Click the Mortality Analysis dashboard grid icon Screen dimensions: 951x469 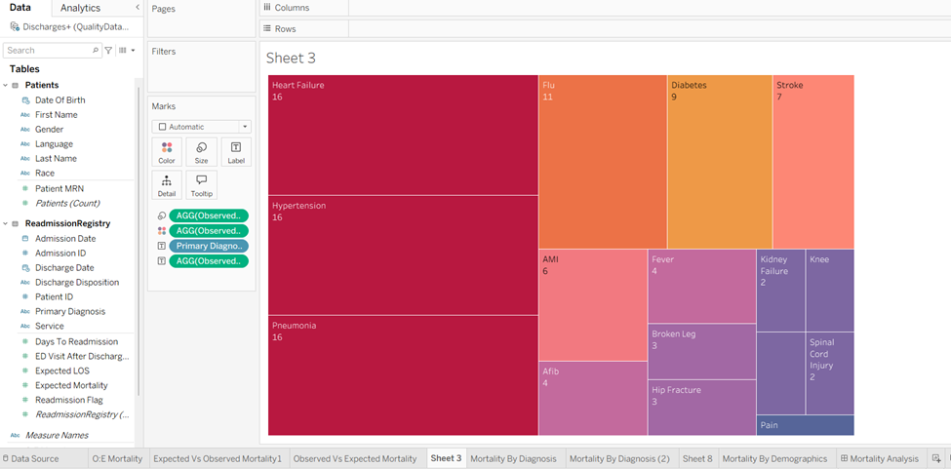click(x=844, y=458)
